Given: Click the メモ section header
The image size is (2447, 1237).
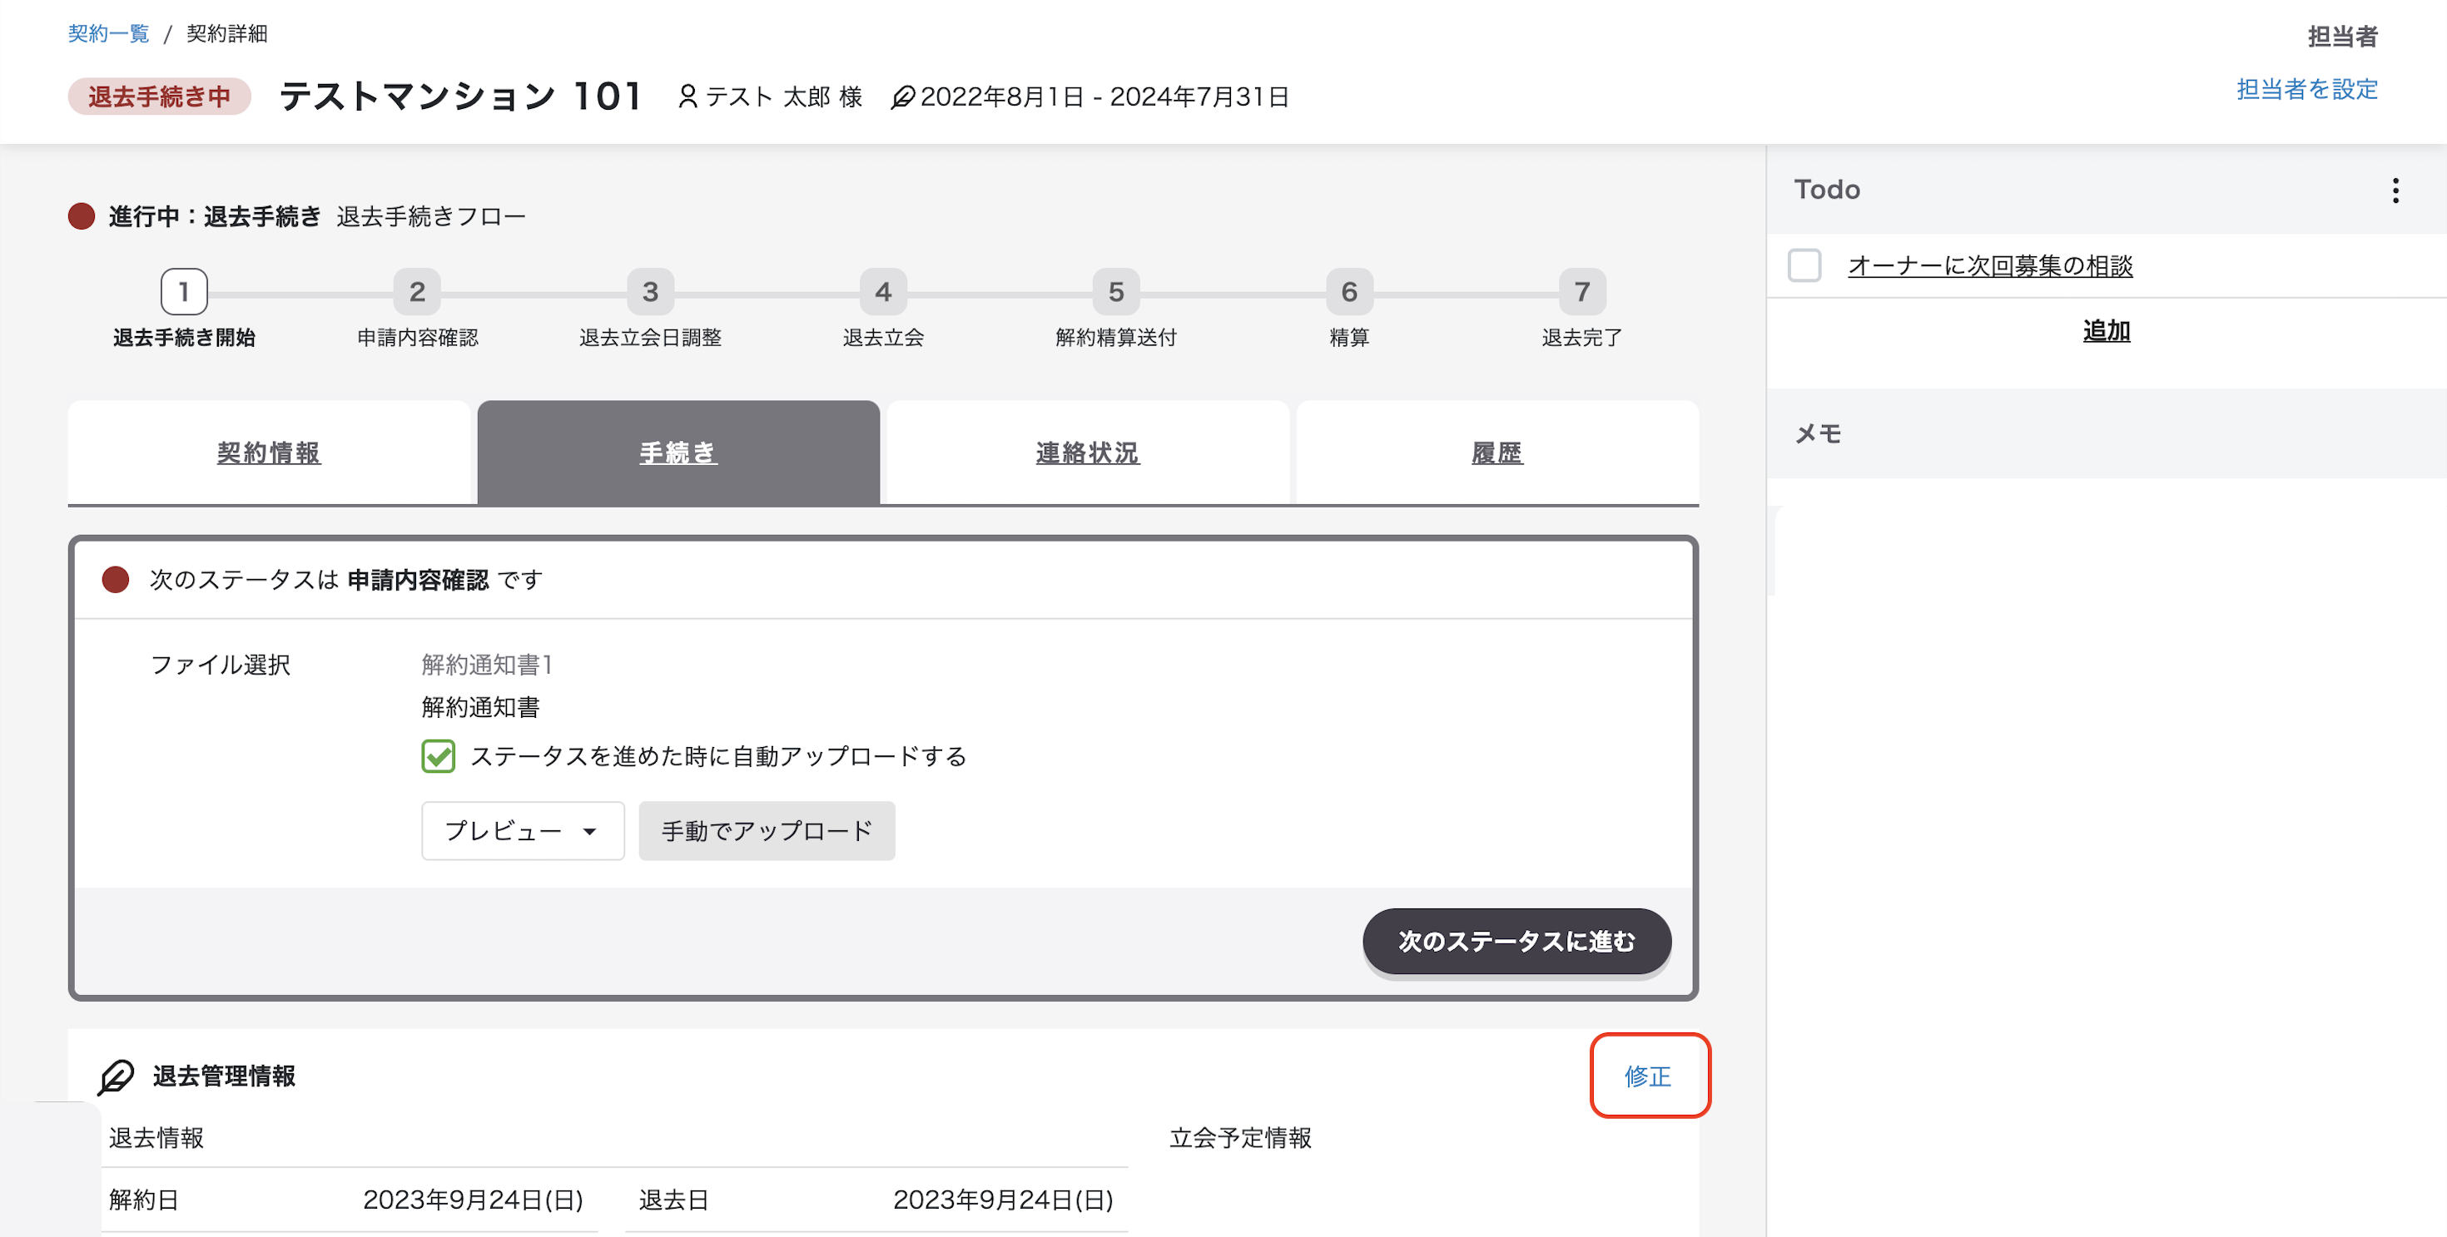Looking at the screenshot, I should 1818,434.
